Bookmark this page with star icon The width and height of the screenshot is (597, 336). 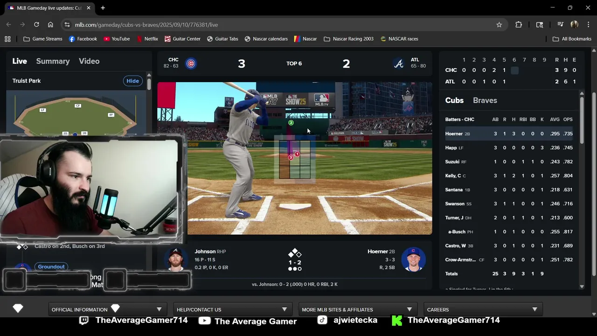pos(499,25)
